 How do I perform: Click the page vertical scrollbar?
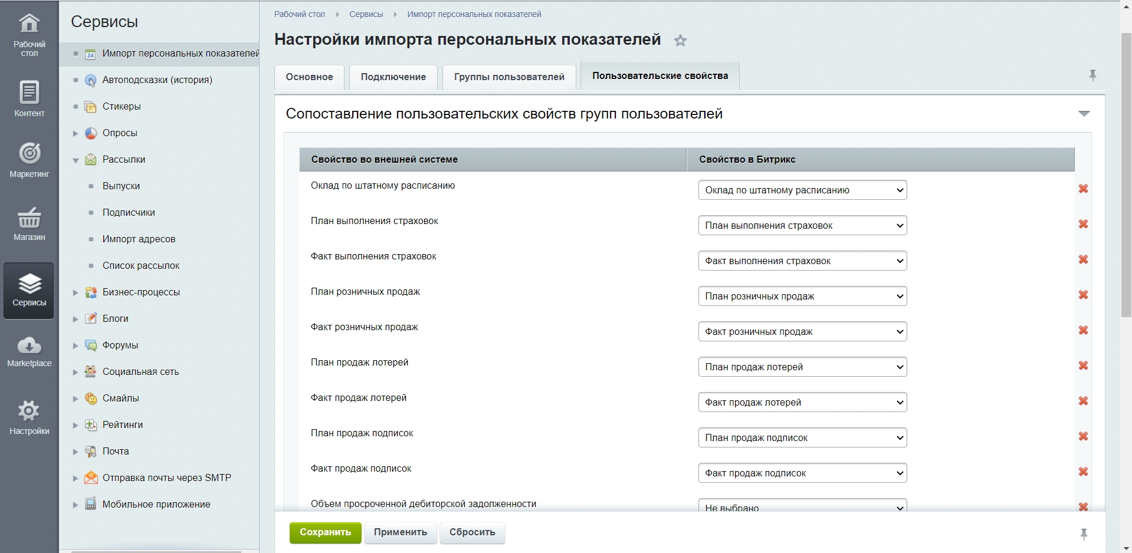(1126, 177)
